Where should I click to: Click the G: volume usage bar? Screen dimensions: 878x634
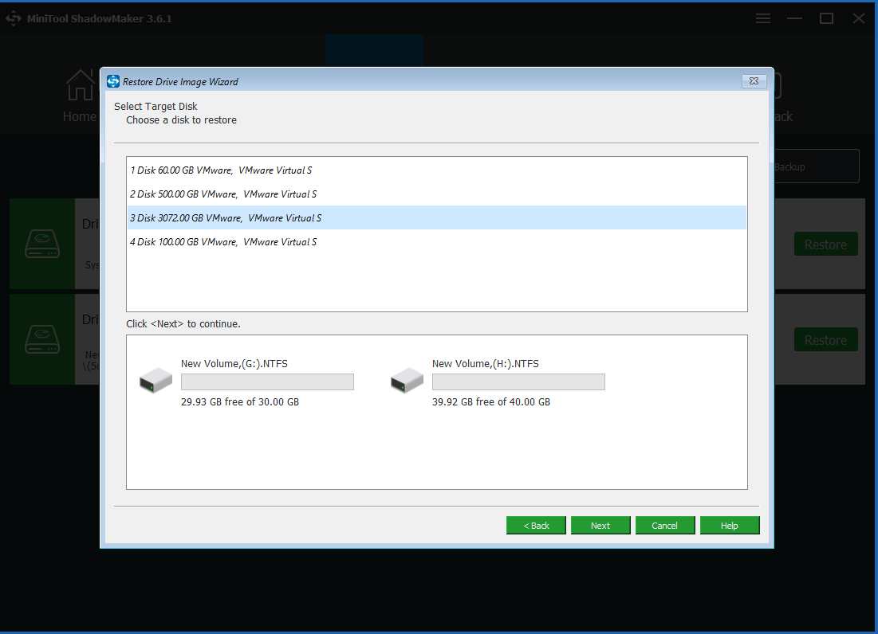(267, 382)
